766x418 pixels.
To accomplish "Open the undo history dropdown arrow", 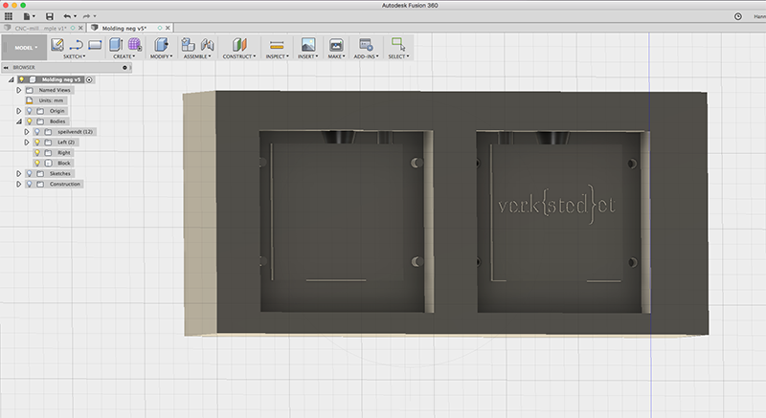I will (75, 16).
